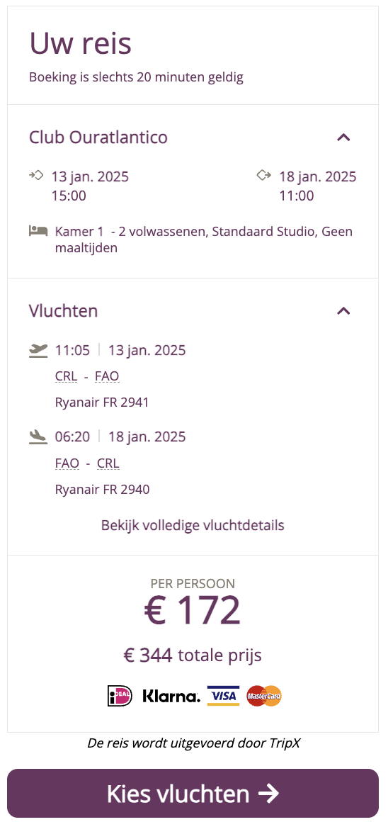Click the check-out arrow icon
This screenshot has height=839, width=388.
point(264,176)
